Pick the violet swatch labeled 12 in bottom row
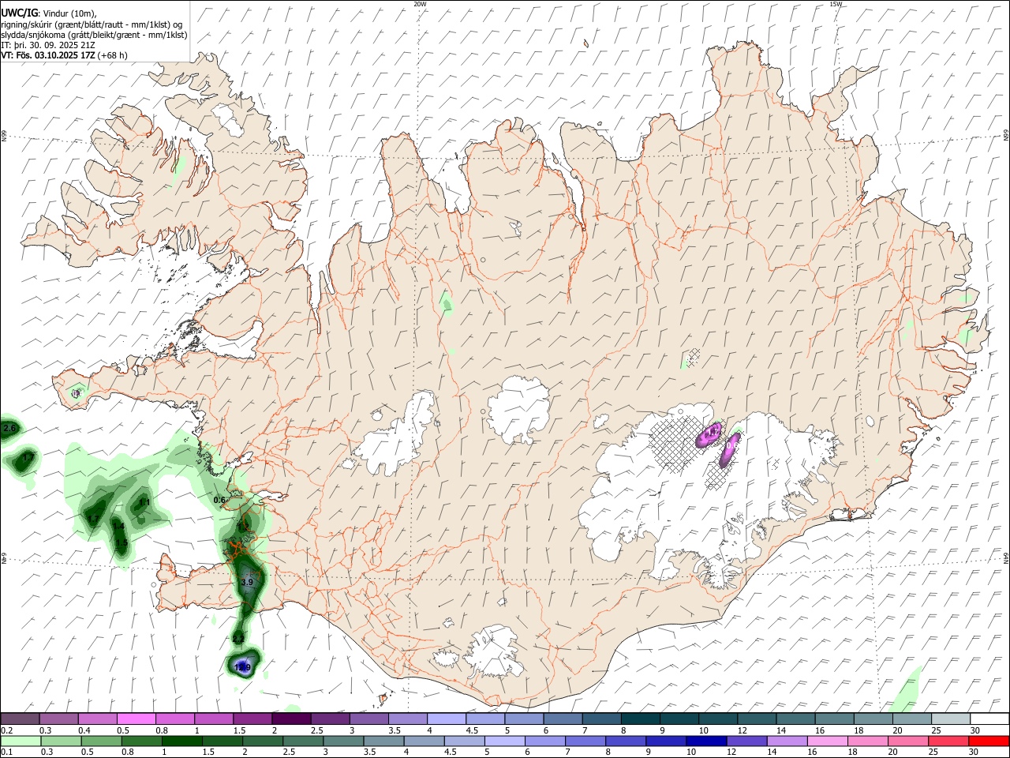Image resolution: width=1010 pixels, height=758 pixels. point(746,741)
